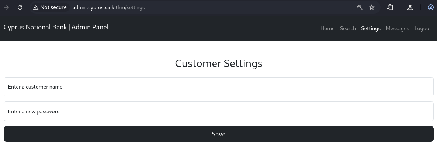Screen dimensions: 437x147
Task: Focus the 'Enter a customer name' field
Action: (218, 87)
